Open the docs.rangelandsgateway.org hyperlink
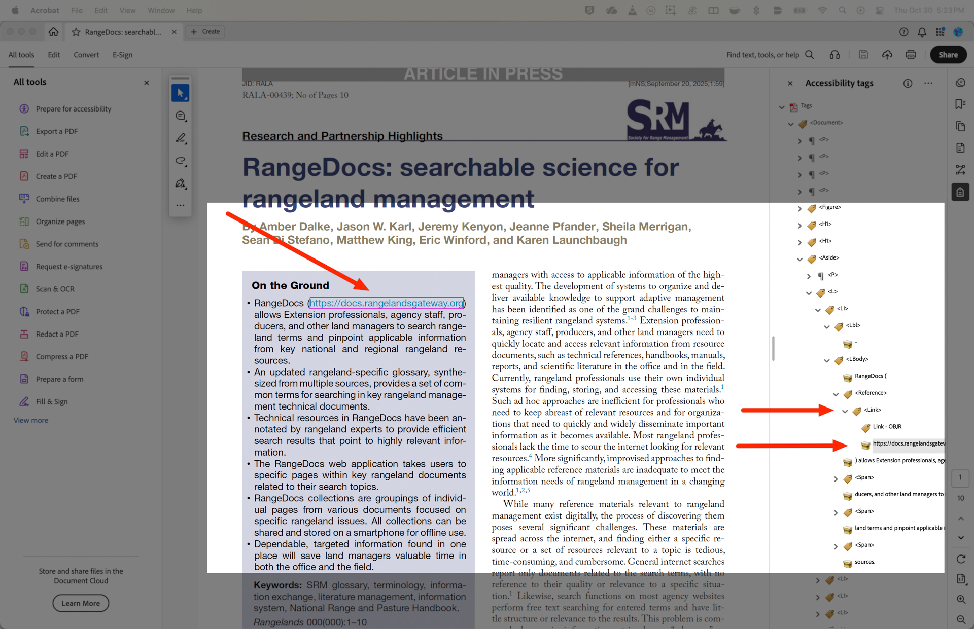The image size is (974, 629). click(x=387, y=303)
